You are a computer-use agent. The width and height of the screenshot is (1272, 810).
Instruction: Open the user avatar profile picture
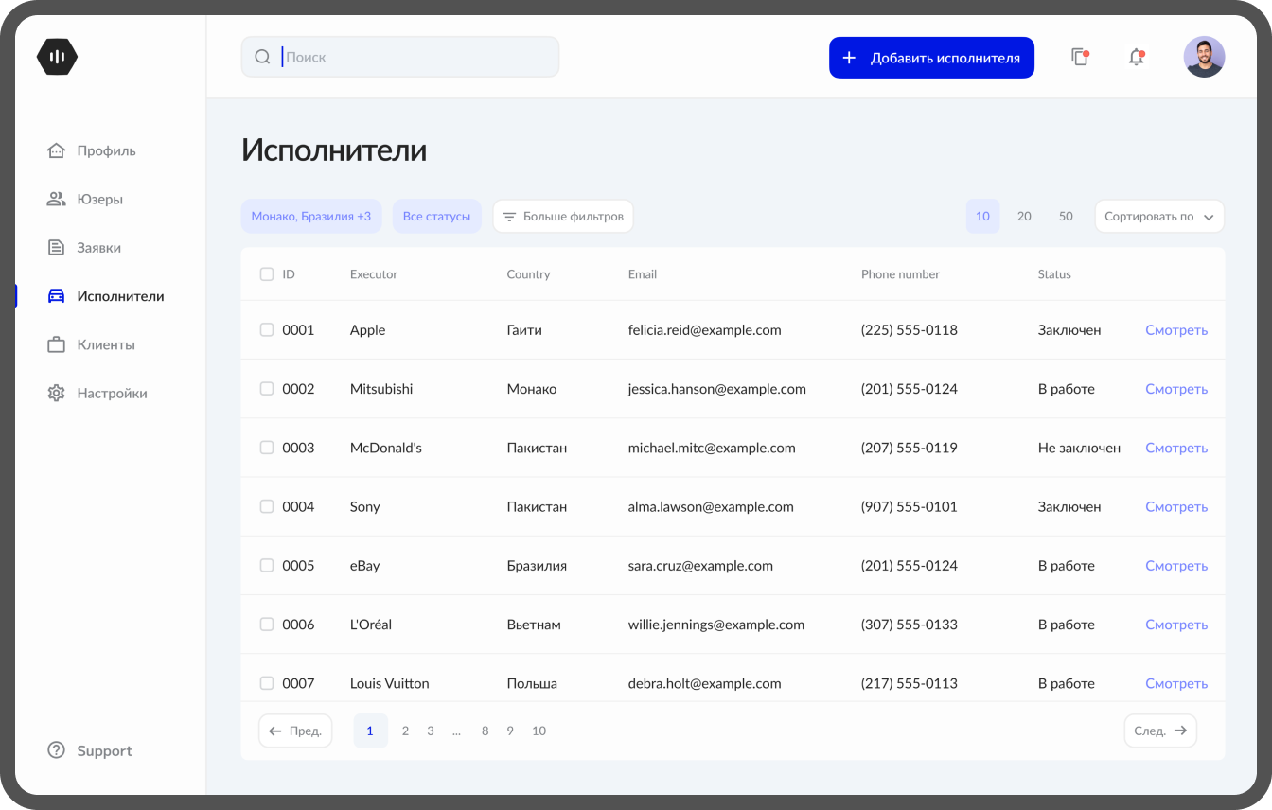(1204, 57)
